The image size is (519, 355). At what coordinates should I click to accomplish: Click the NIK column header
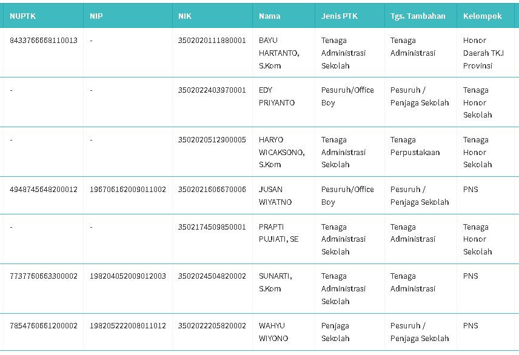coord(185,16)
